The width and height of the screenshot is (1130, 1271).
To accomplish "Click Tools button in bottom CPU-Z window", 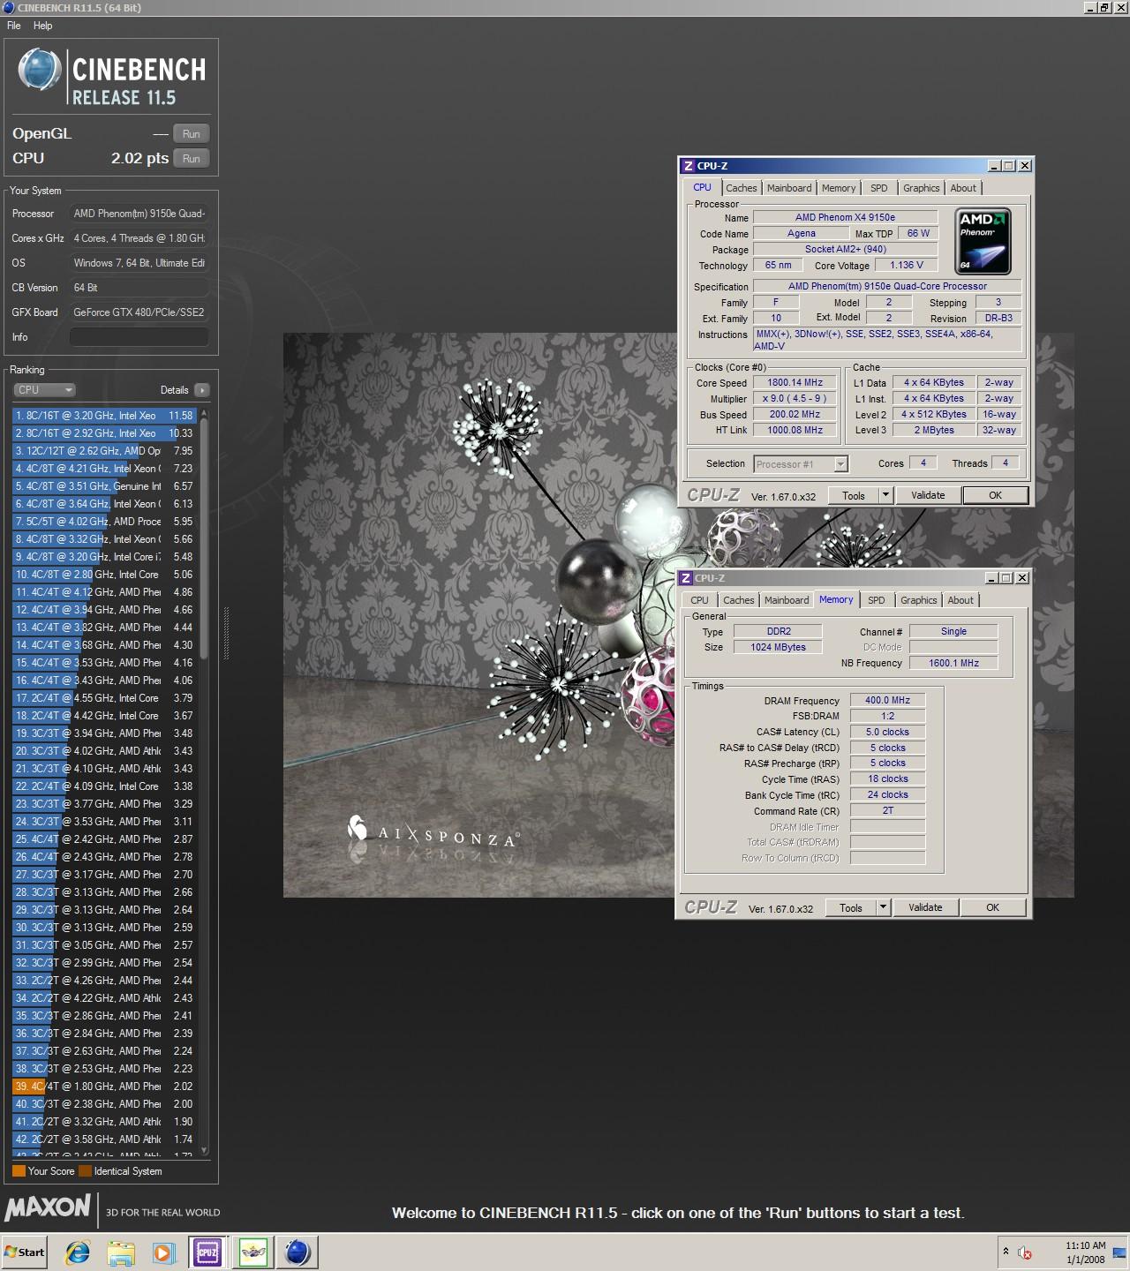I will pyautogui.click(x=851, y=907).
